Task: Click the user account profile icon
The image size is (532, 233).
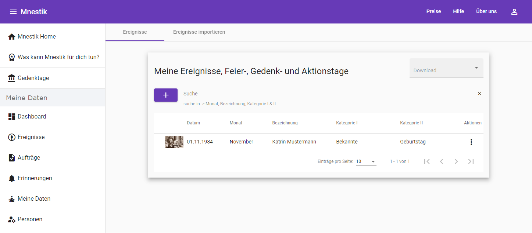Action: [514, 12]
